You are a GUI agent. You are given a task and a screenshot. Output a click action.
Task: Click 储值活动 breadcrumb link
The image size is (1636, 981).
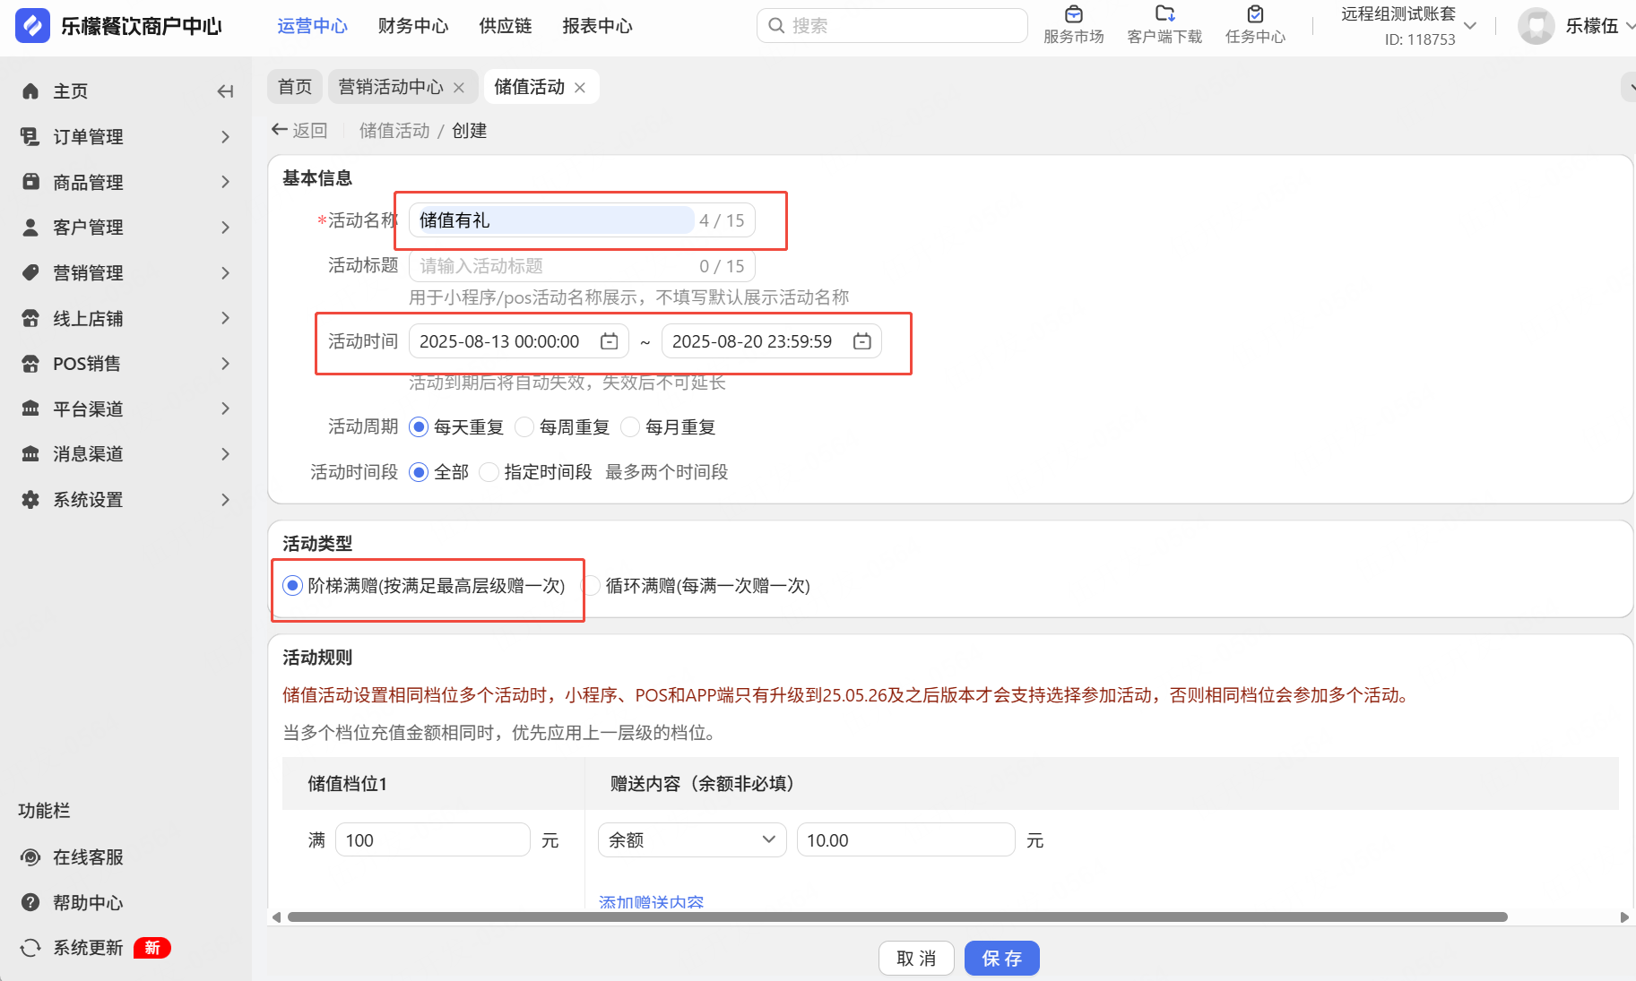tap(394, 131)
